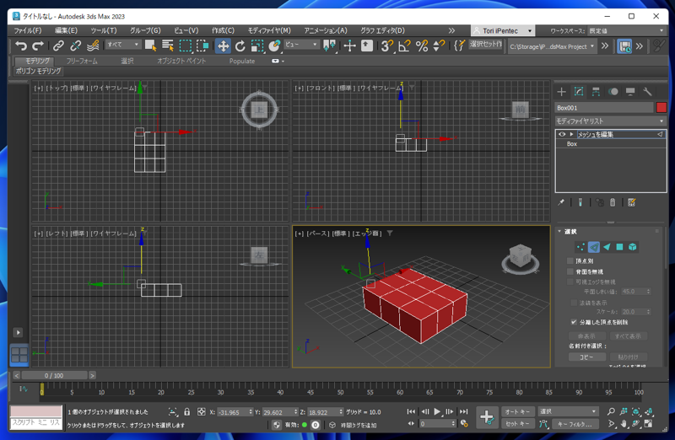Uncheck the 分離した頂点を削除 checkbox
675x440 pixels.
coord(574,322)
